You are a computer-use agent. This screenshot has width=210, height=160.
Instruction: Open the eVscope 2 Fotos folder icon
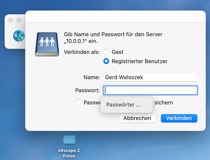coord(69,139)
